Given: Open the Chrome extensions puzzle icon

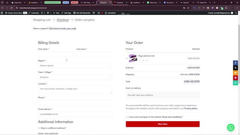Looking at the screenshot, I should (x=226, y=8).
